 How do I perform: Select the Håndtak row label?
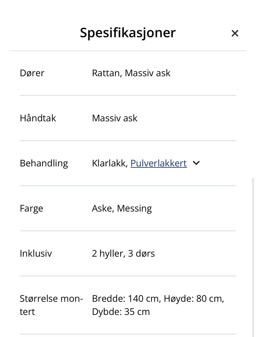38,118
